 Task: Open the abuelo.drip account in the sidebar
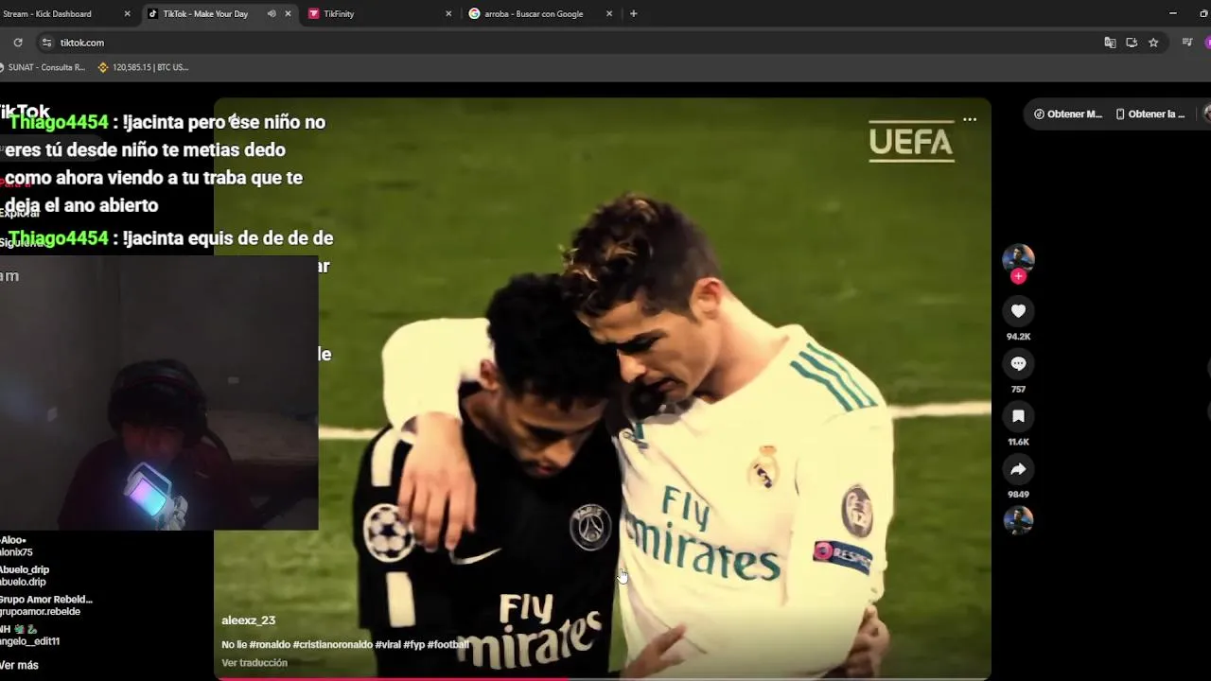click(23, 582)
